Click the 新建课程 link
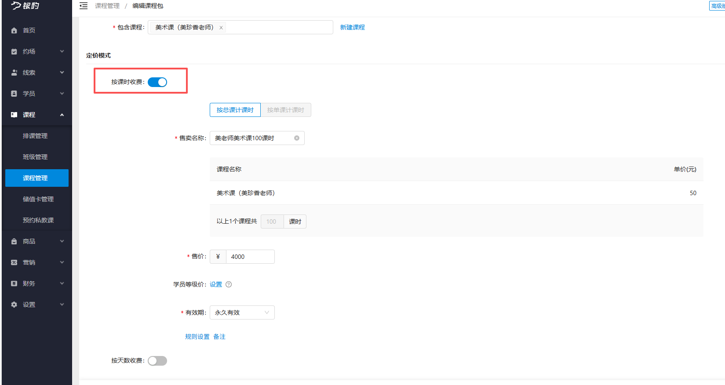This screenshot has width=725, height=385. (353, 27)
